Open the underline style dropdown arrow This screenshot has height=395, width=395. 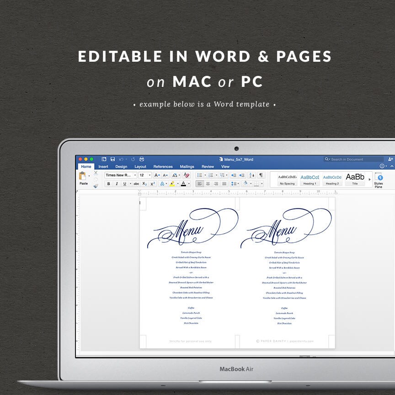[x=130, y=184]
